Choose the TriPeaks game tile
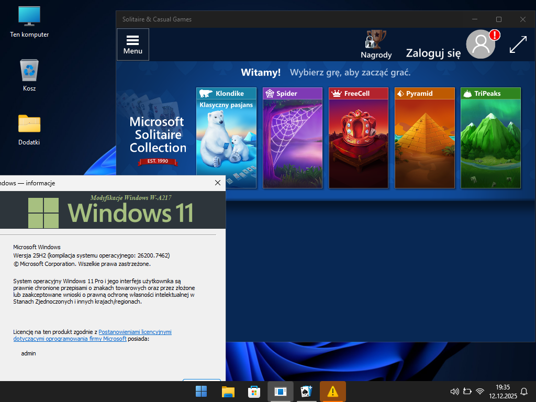Viewport: 536px width, 402px height. tap(490, 138)
